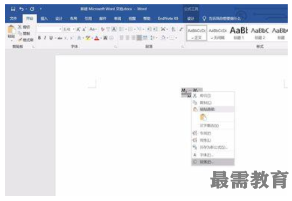Click the Clear Formatting eraser icon

coord(102,29)
